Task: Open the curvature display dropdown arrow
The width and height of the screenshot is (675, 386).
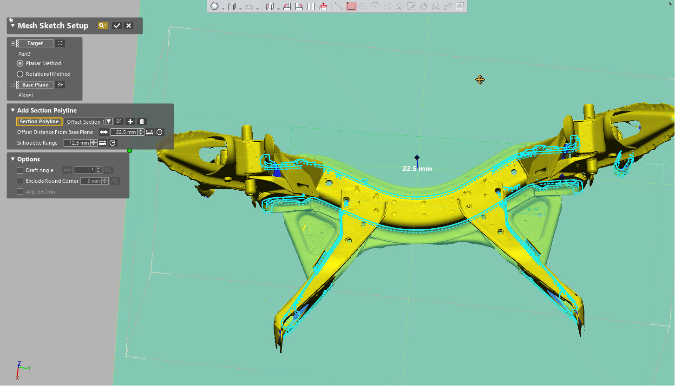Action: (x=257, y=9)
